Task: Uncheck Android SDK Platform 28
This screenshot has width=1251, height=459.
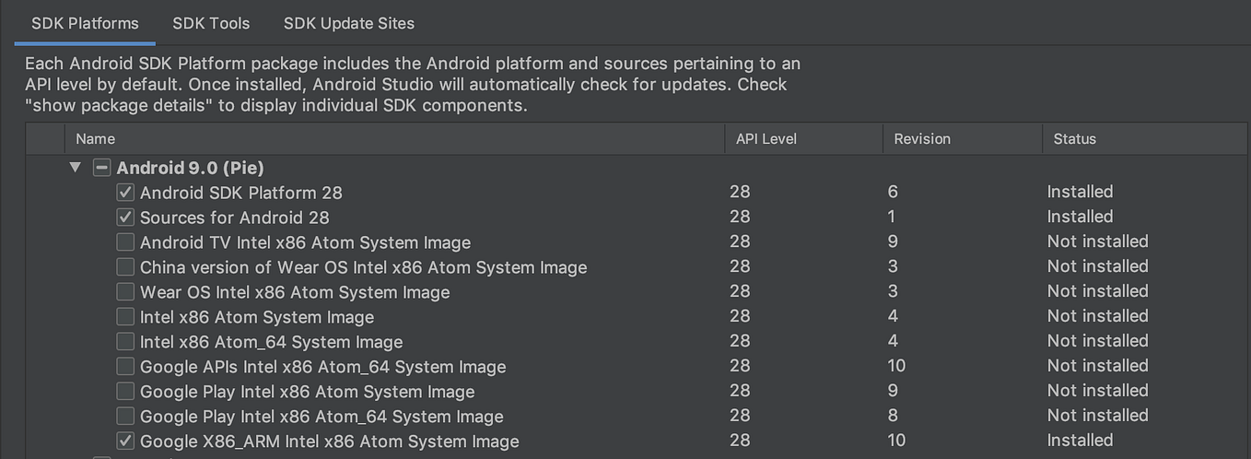Action: pos(125,193)
